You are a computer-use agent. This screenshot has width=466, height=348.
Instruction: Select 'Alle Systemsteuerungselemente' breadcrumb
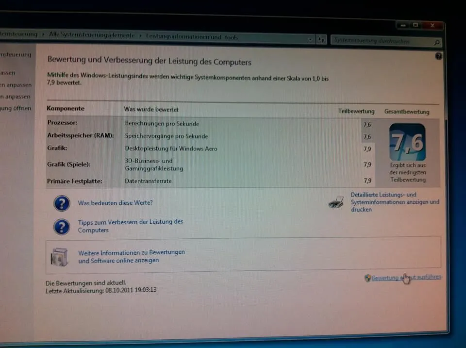(x=92, y=35)
